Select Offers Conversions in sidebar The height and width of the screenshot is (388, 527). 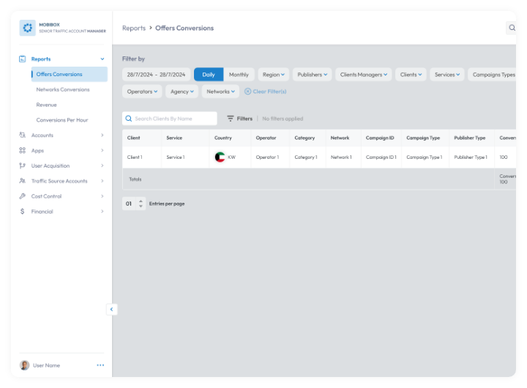70,74
